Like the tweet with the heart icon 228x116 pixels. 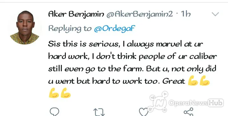[x=144, y=112]
